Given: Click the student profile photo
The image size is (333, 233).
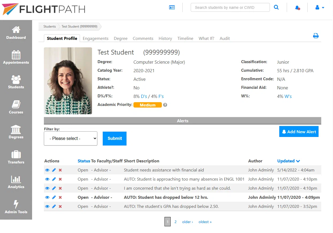Looking at the screenshot, I should pyautogui.click(x=68, y=81).
